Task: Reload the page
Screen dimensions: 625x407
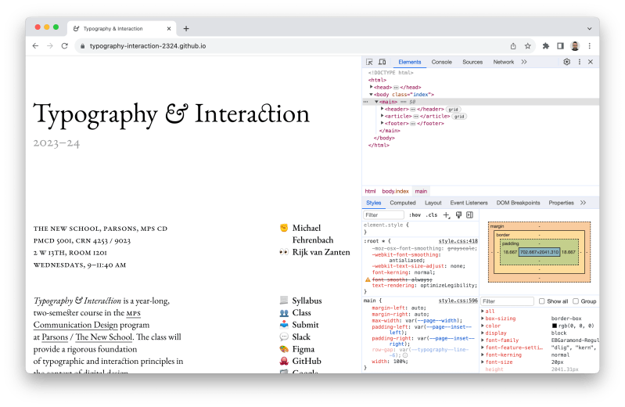Action: (65, 46)
